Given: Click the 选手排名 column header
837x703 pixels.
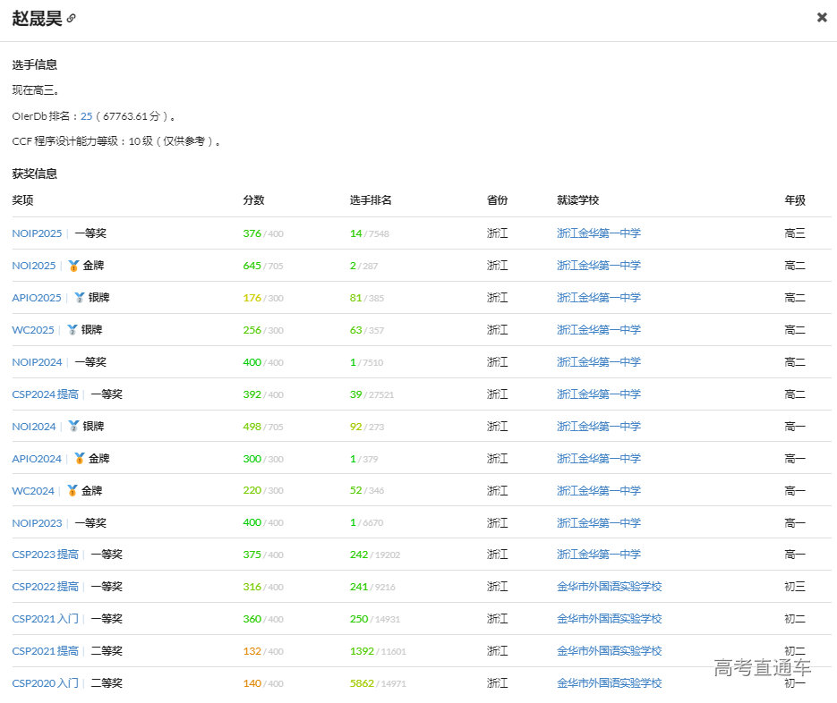Looking at the screenshot, I should pos(371,200).
